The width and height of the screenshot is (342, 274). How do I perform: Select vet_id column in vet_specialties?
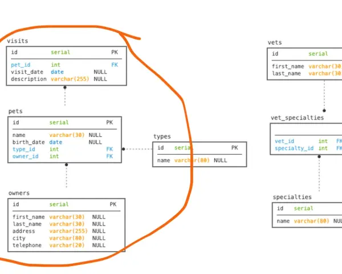(284, 141)
